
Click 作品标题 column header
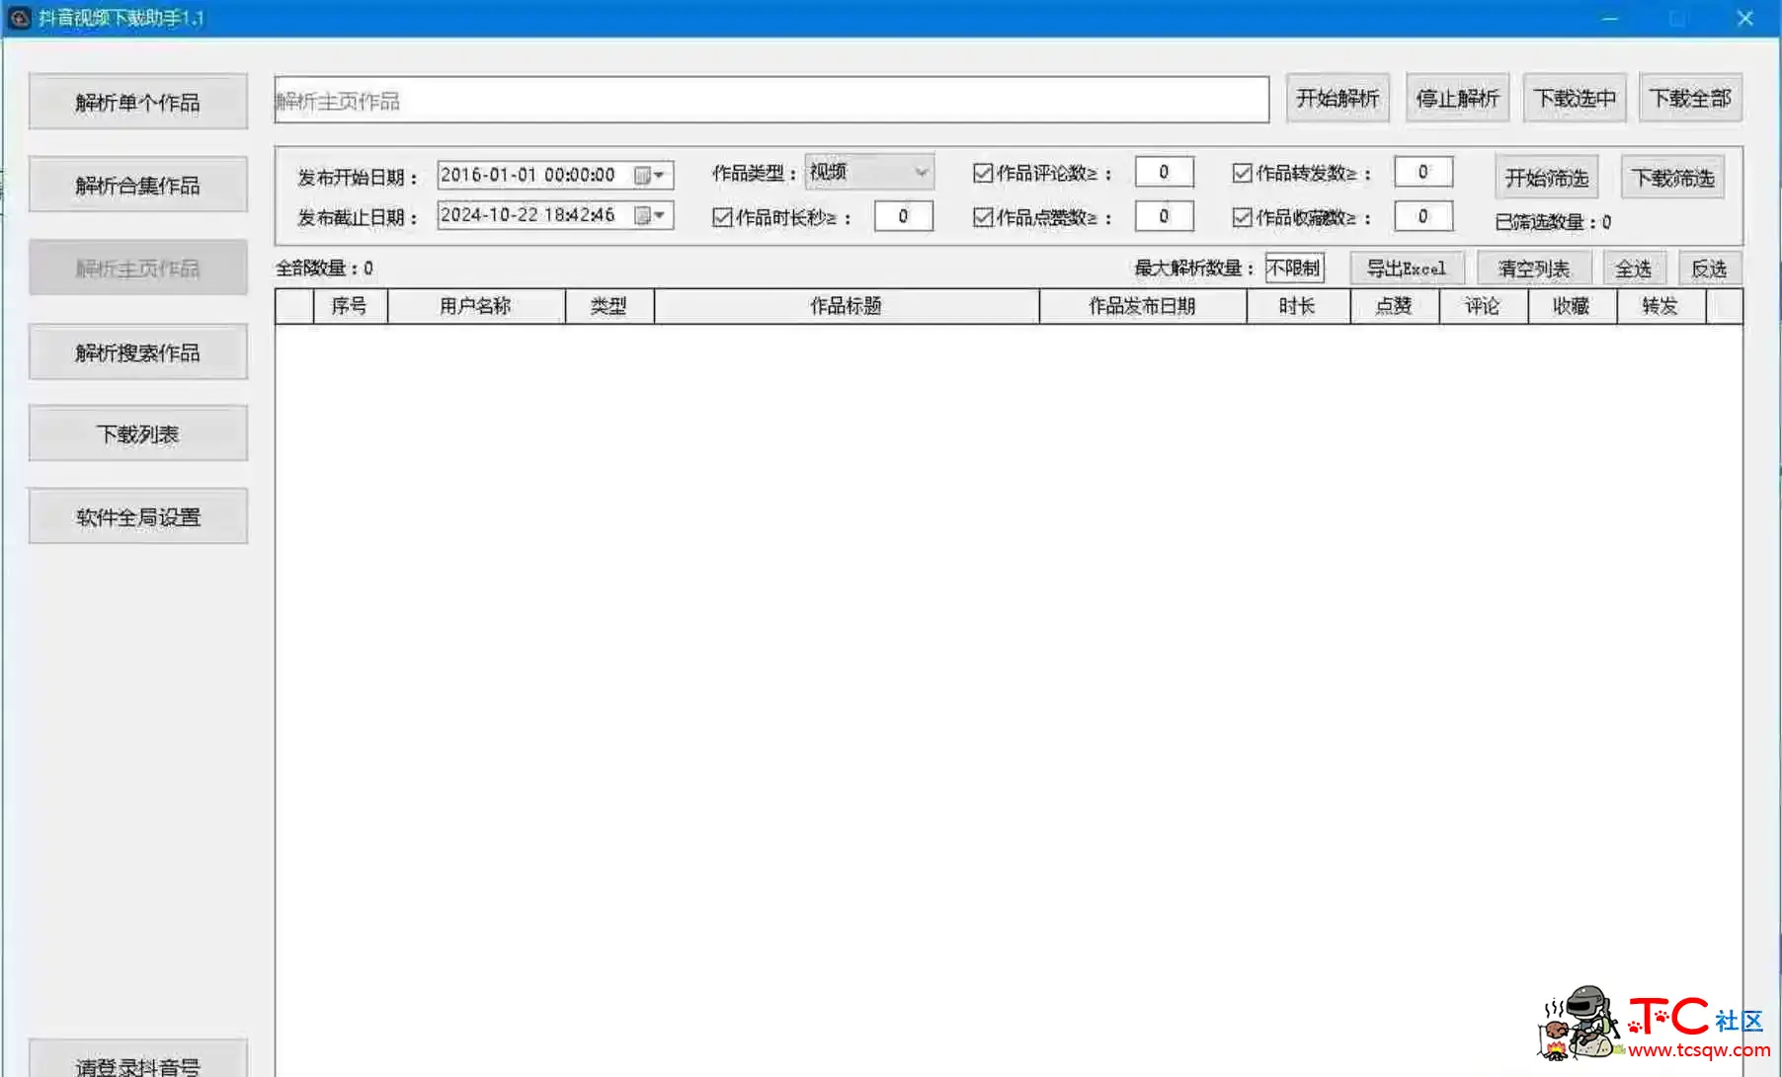coord(847,306)
